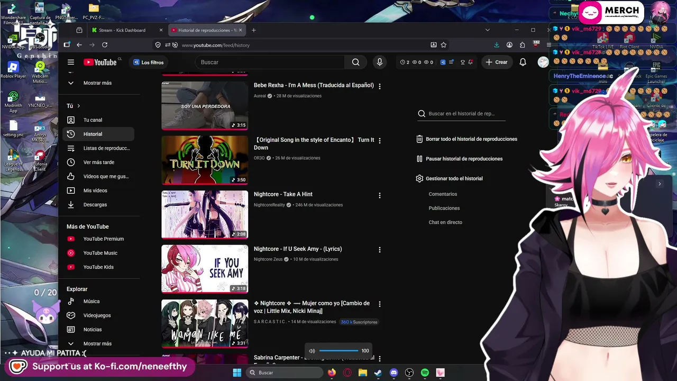Click the Buscar en el historial field
The height and width of the screenshot is (381, 677).
coord(461,114)
